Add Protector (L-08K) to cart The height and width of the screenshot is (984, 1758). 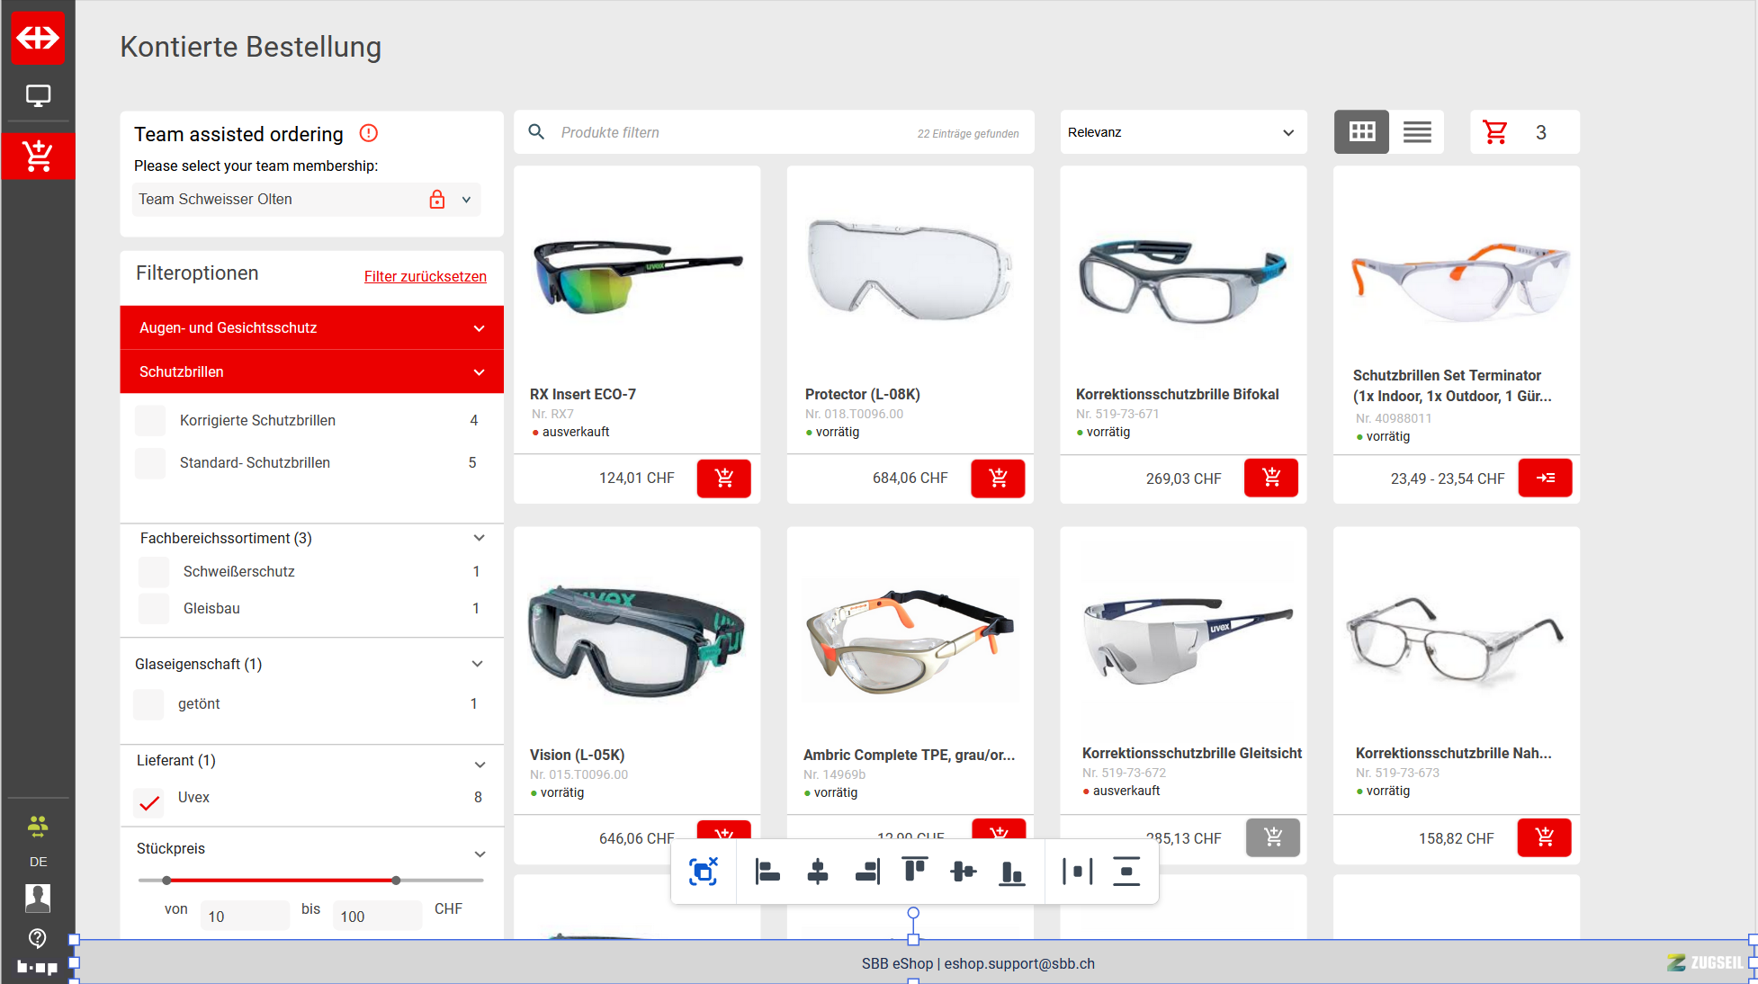point(998,478)
